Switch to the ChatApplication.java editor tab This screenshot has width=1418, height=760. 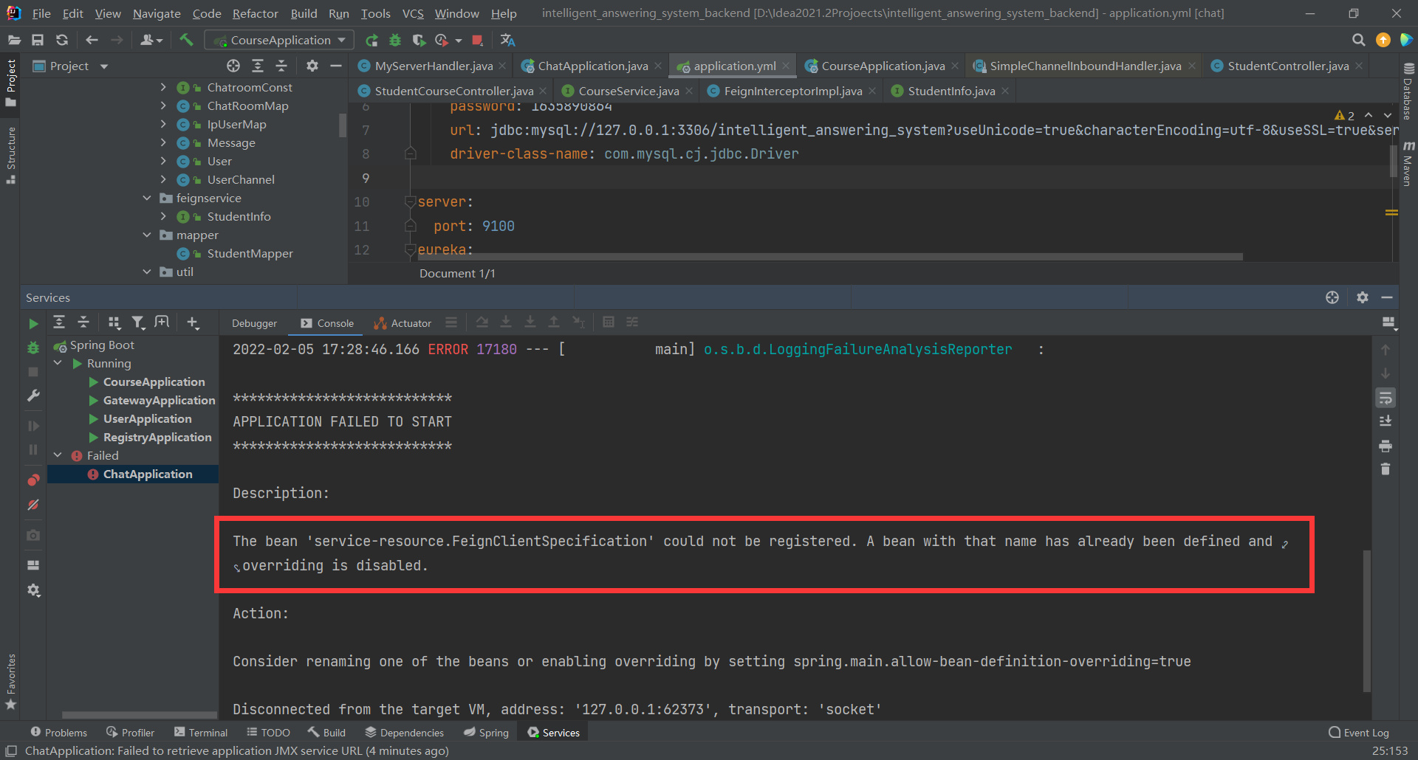coord(592,66)
